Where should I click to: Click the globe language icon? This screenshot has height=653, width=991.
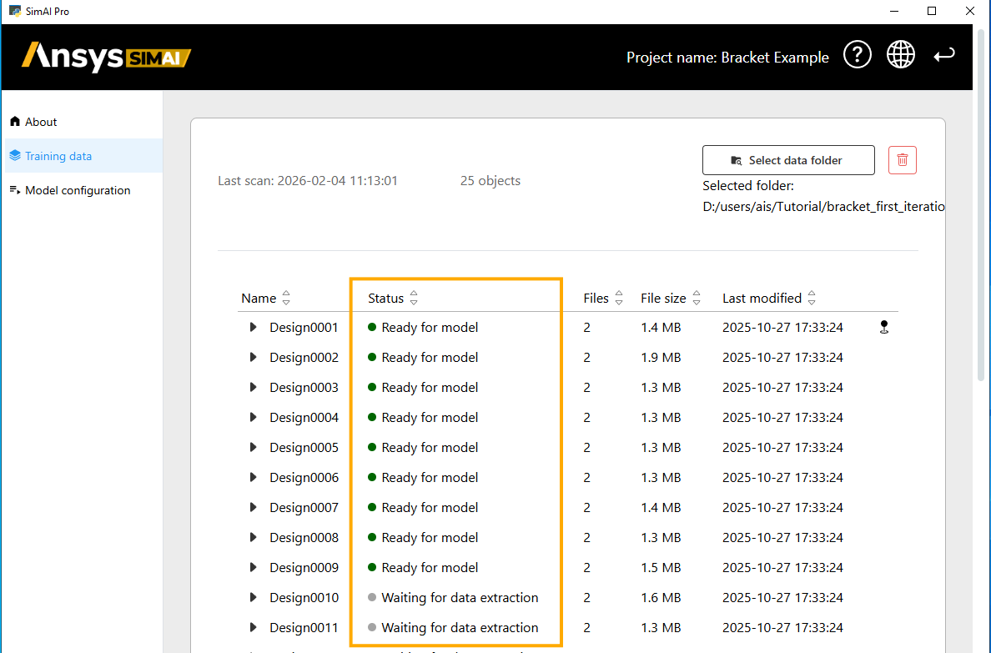click(900, 56)
